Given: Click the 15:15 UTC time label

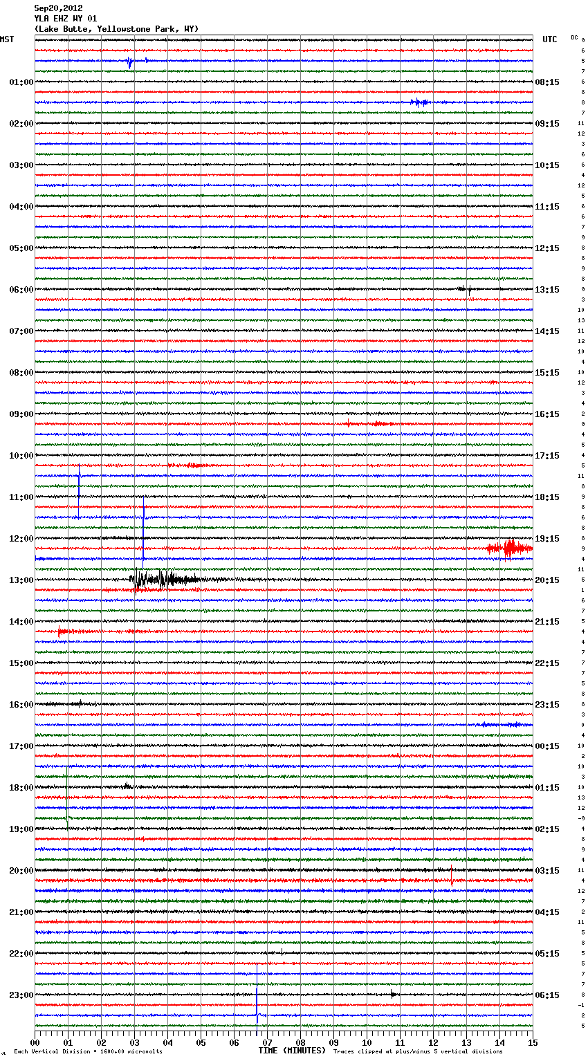Looking at the screenshot, I should 547,373.
